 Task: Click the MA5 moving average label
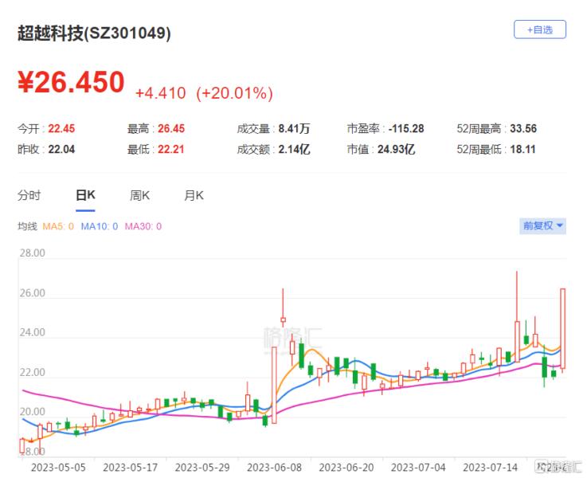pyautogui.click(x=58, y=226)
